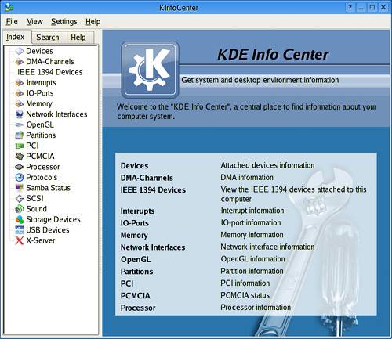Select Network Interfaces in the index list
Image resolution: width=392 pixels, height=339 pixels.
pos(56,114)
